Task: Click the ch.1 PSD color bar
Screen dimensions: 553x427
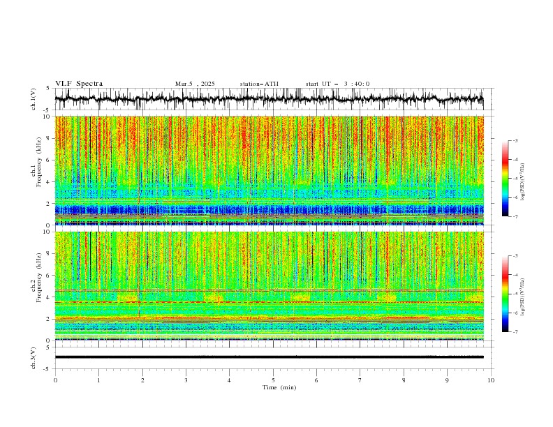Action: (505, 179)
